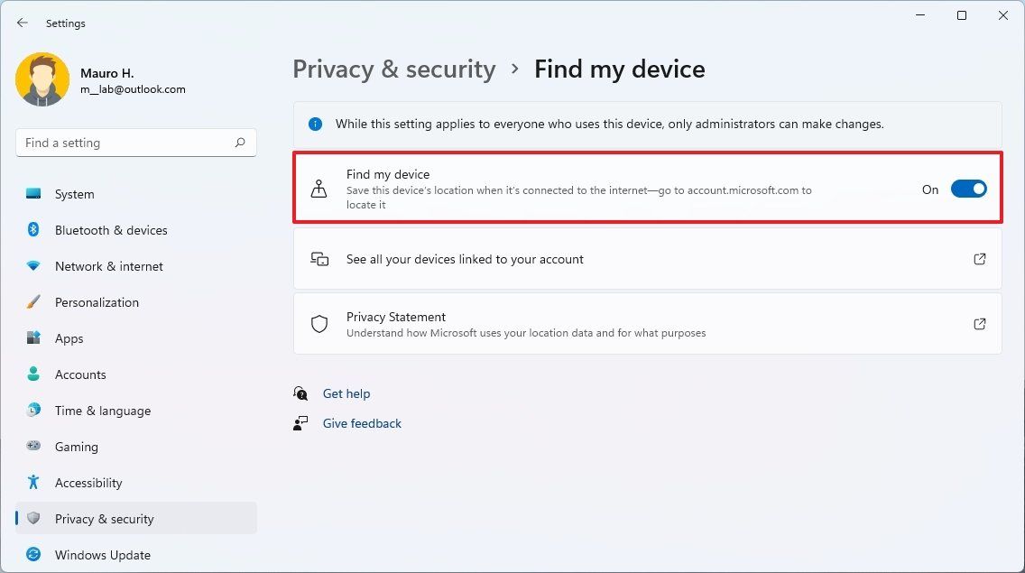This screenshot has height=573, width=1025.
Task: Open Bluetooth & devices settings
Action: tap(110, 229)
